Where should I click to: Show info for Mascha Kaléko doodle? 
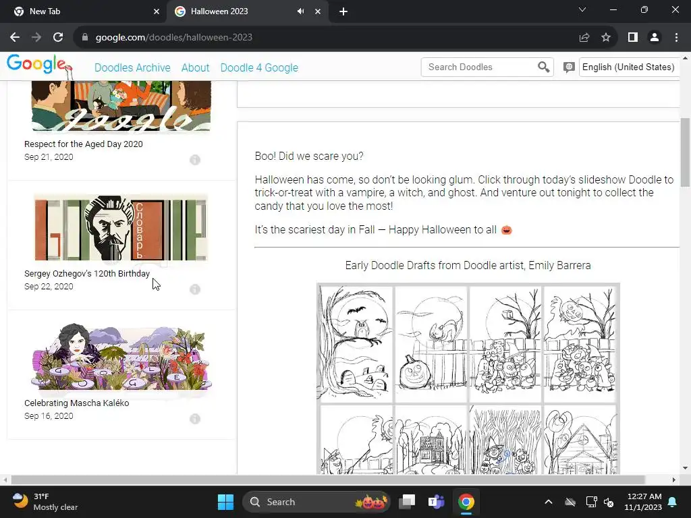[x=195, y=418]
